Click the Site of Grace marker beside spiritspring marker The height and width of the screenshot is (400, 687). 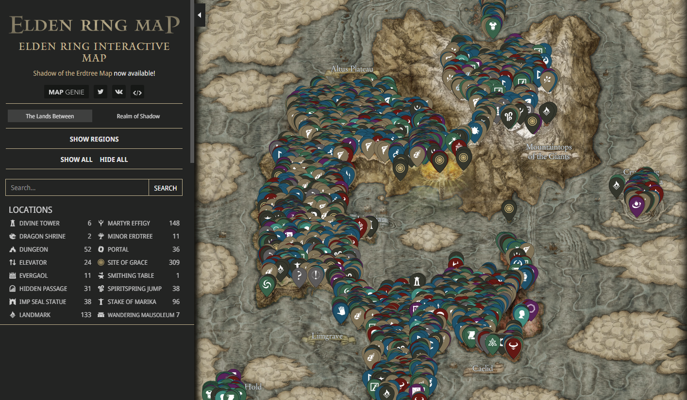533,122
